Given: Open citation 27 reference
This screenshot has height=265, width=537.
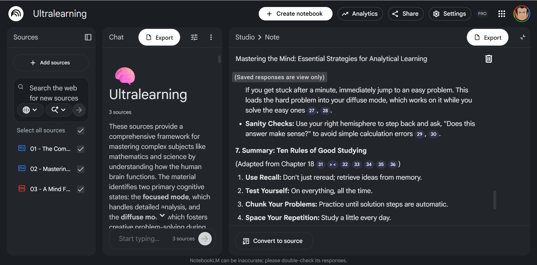Looking at the screenshot, I should [312, 111].
